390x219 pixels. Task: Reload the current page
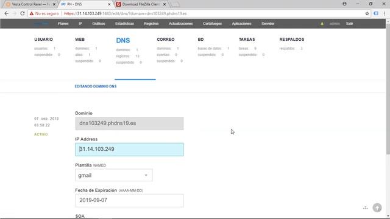pyautogui.click(x=23, y=13)
